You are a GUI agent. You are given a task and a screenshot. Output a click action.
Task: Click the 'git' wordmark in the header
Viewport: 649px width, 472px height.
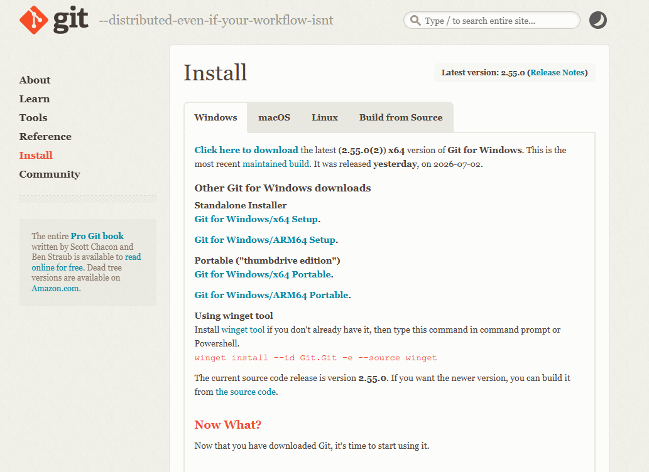point(71,20)
